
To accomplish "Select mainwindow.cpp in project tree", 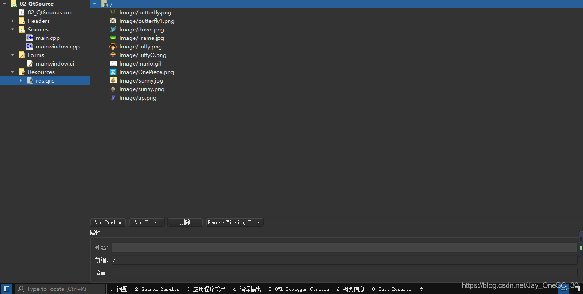I will [x=58, y=47].
